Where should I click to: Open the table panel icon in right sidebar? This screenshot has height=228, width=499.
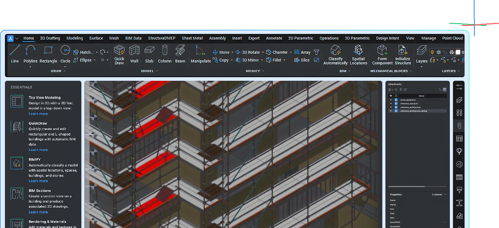(459, 138)
